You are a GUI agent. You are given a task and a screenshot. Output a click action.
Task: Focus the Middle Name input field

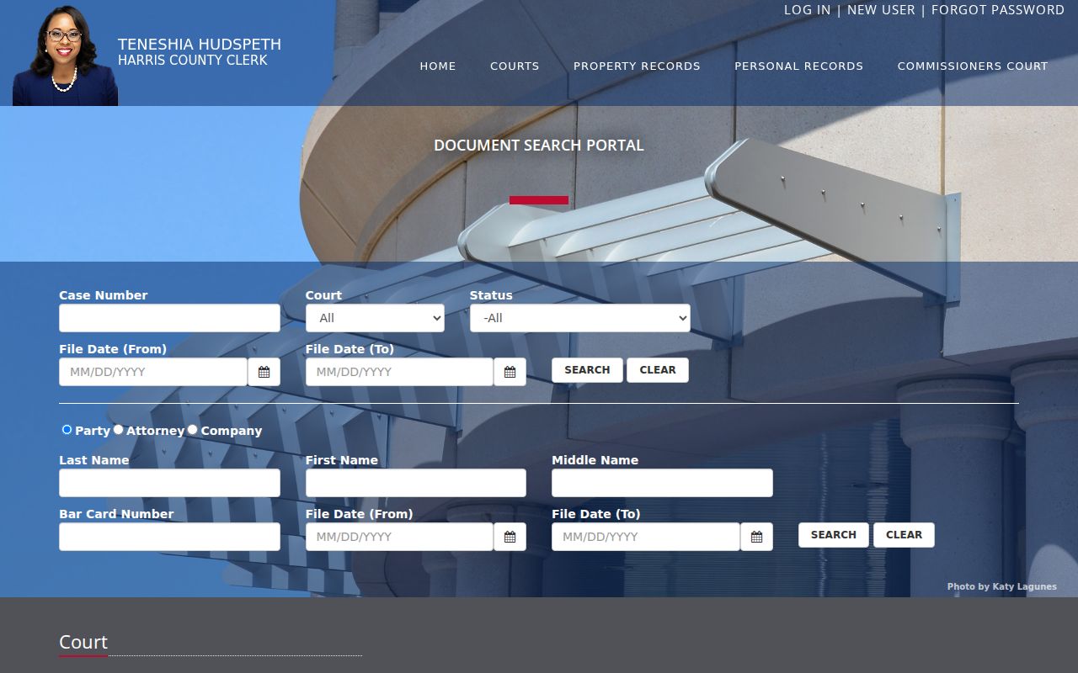pos(662,483)
